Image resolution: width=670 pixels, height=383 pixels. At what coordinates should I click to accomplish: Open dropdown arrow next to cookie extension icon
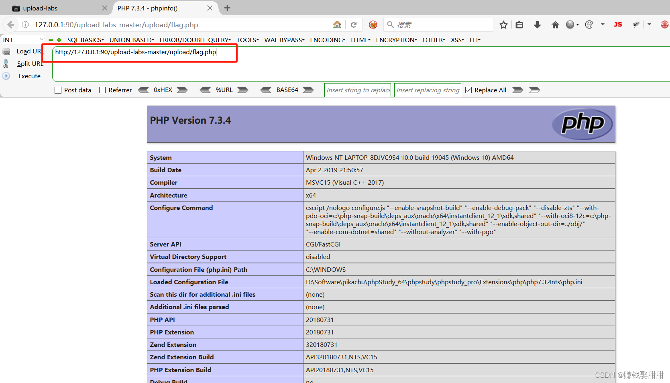(603, 24)
